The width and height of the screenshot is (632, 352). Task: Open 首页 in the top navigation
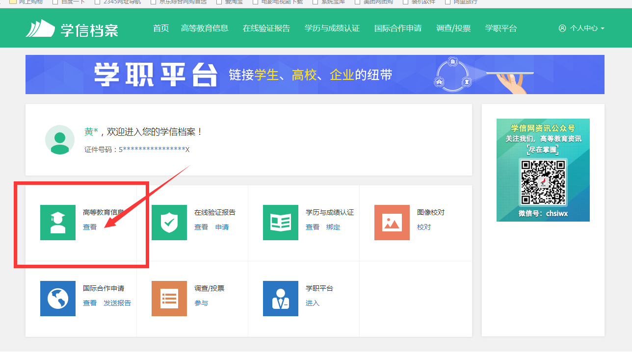[161, 28]
